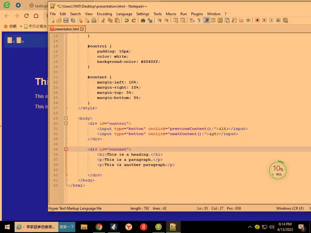The width and height of the screenshot is (311, 233).
Task: Run macro multiple times icon
Action: tap(278, 20)
